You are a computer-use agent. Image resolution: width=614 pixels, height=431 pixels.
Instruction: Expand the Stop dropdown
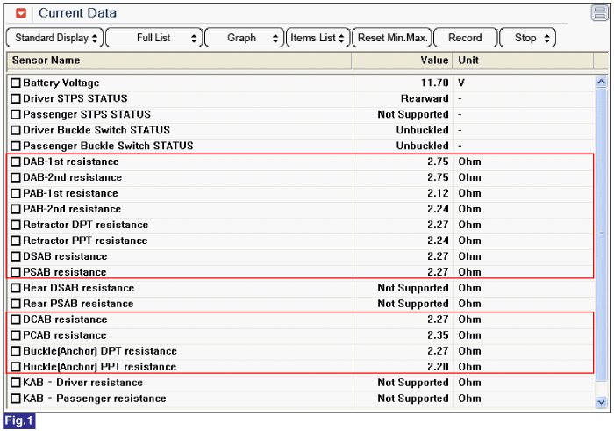click(528, 38)
